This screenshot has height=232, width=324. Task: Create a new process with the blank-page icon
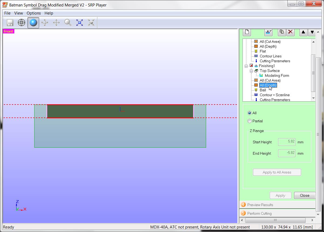(247, 32)
